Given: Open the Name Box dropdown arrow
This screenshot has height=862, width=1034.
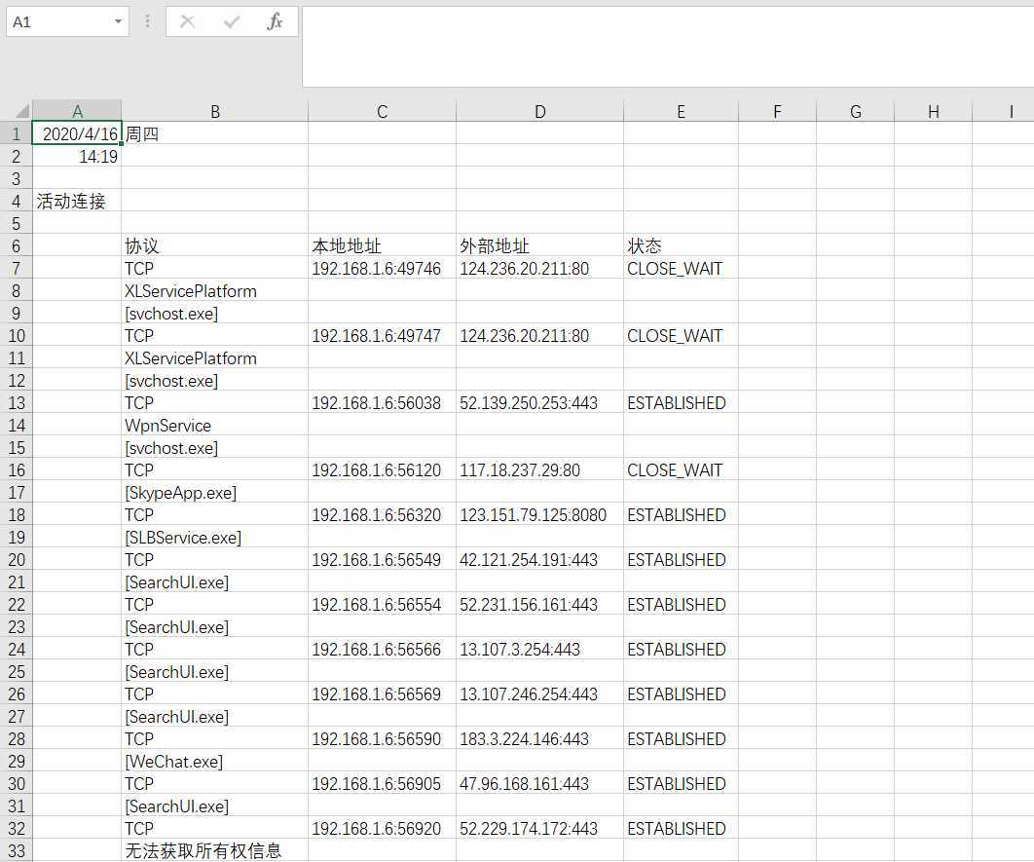Looking at the screenshot, I should pyautogui.click(x=118, y=21).
